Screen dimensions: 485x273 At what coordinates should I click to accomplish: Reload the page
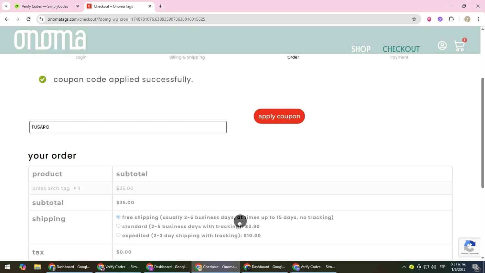click(x=28, y=19)
